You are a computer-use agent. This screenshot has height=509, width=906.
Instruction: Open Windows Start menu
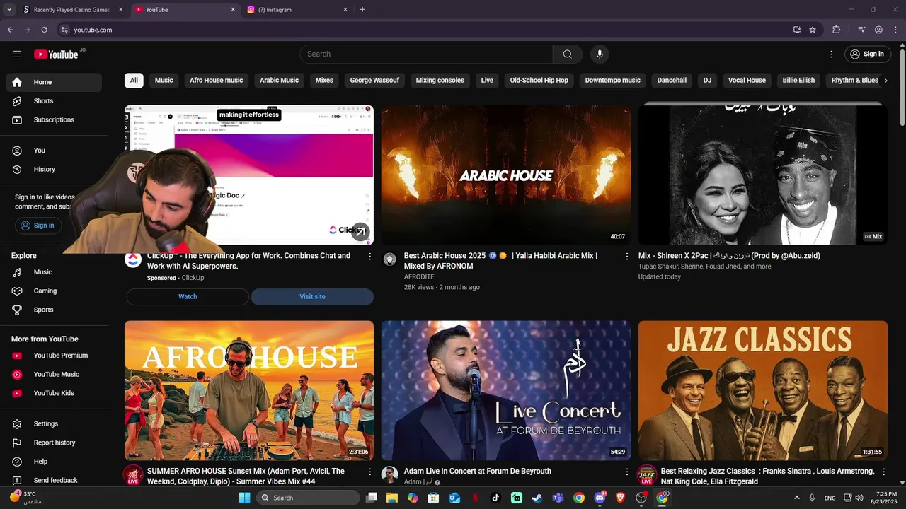(x=244, y=498)
